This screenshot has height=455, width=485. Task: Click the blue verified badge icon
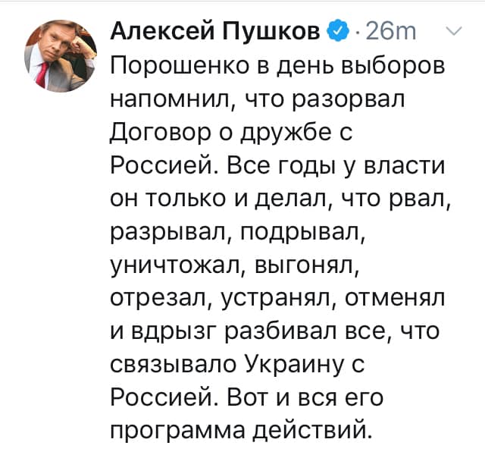pos(337,30)
